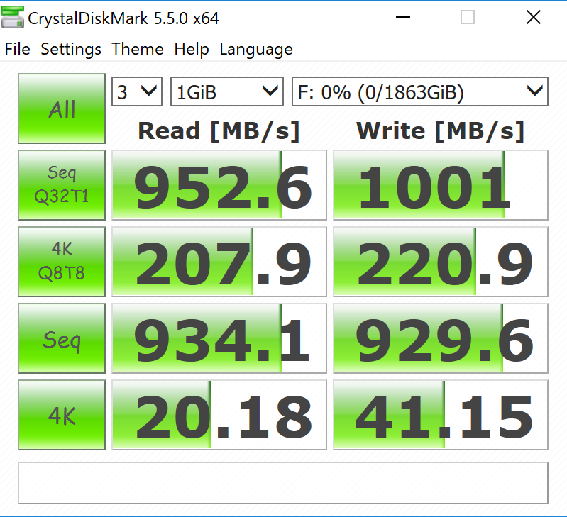This screenshot has height=517, width=567.
Task: Click the 4K read result 20.18
Action: tap(219, 415)
